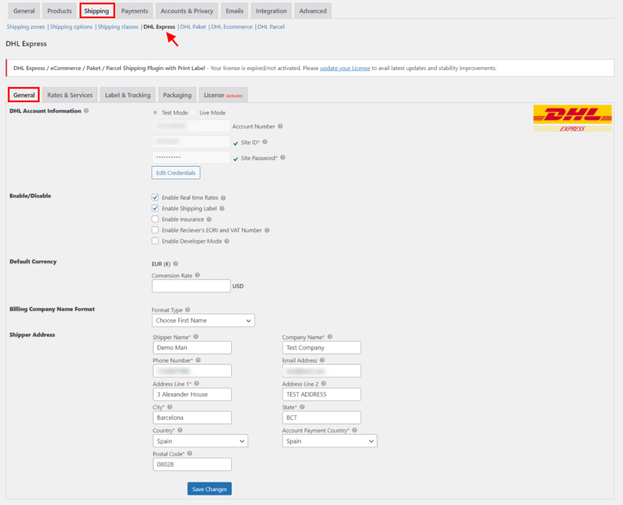Open top-level General settings tab
The height and width of the screenshot is (505, 623).
(x=24, y=11)
